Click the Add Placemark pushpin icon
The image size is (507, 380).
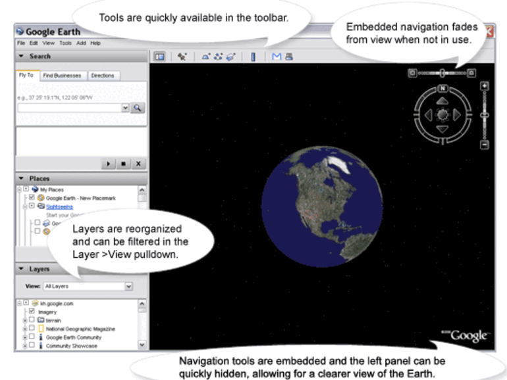click(182, 57)
